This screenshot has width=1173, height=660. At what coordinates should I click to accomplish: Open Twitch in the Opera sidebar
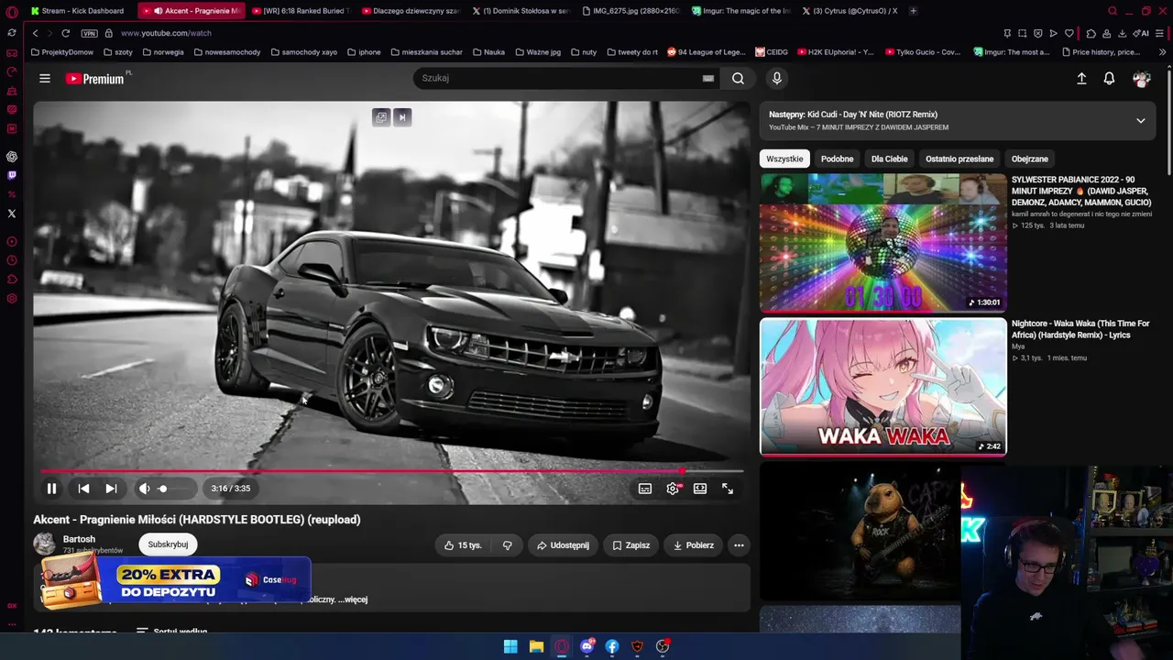click(12, 175)
